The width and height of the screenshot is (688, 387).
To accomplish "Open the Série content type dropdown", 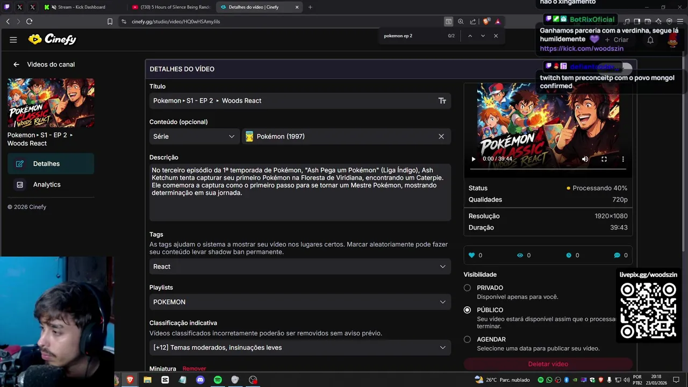I will click(194, 137).
